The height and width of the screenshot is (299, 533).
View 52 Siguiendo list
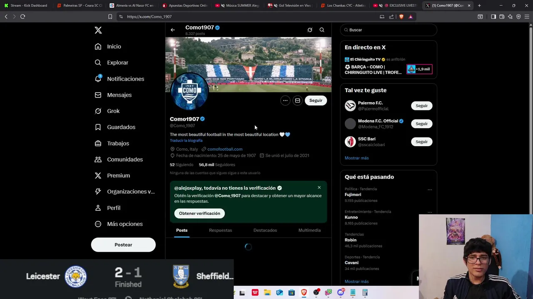[x=182, y=165]
